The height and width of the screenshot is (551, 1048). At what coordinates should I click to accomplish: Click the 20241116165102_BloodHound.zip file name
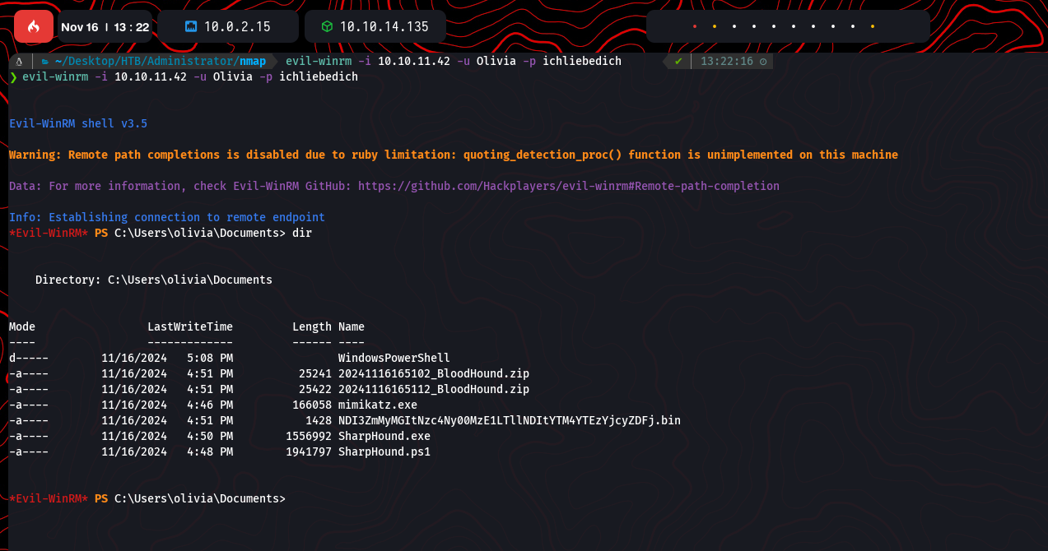click(x=433, y=373)
